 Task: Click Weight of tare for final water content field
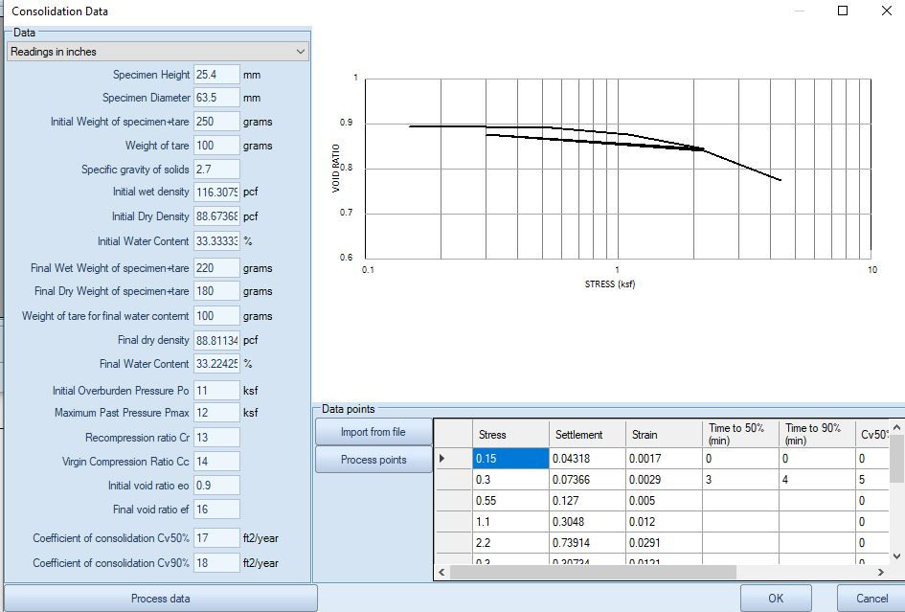(216, 316)
